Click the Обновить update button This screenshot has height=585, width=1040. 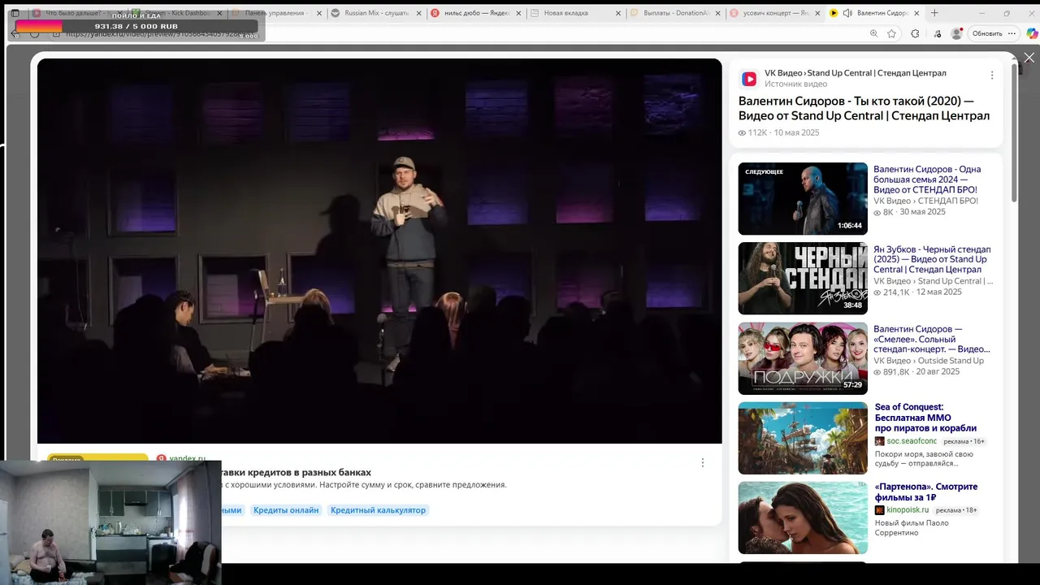pyautogui.click(x=993, y=33)
